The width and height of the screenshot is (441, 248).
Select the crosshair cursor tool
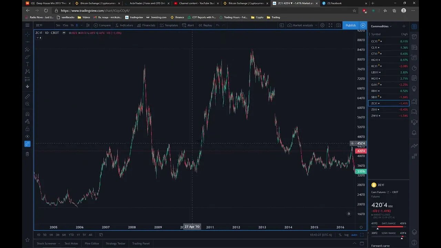pyautogui.click(x=27, y=34)
